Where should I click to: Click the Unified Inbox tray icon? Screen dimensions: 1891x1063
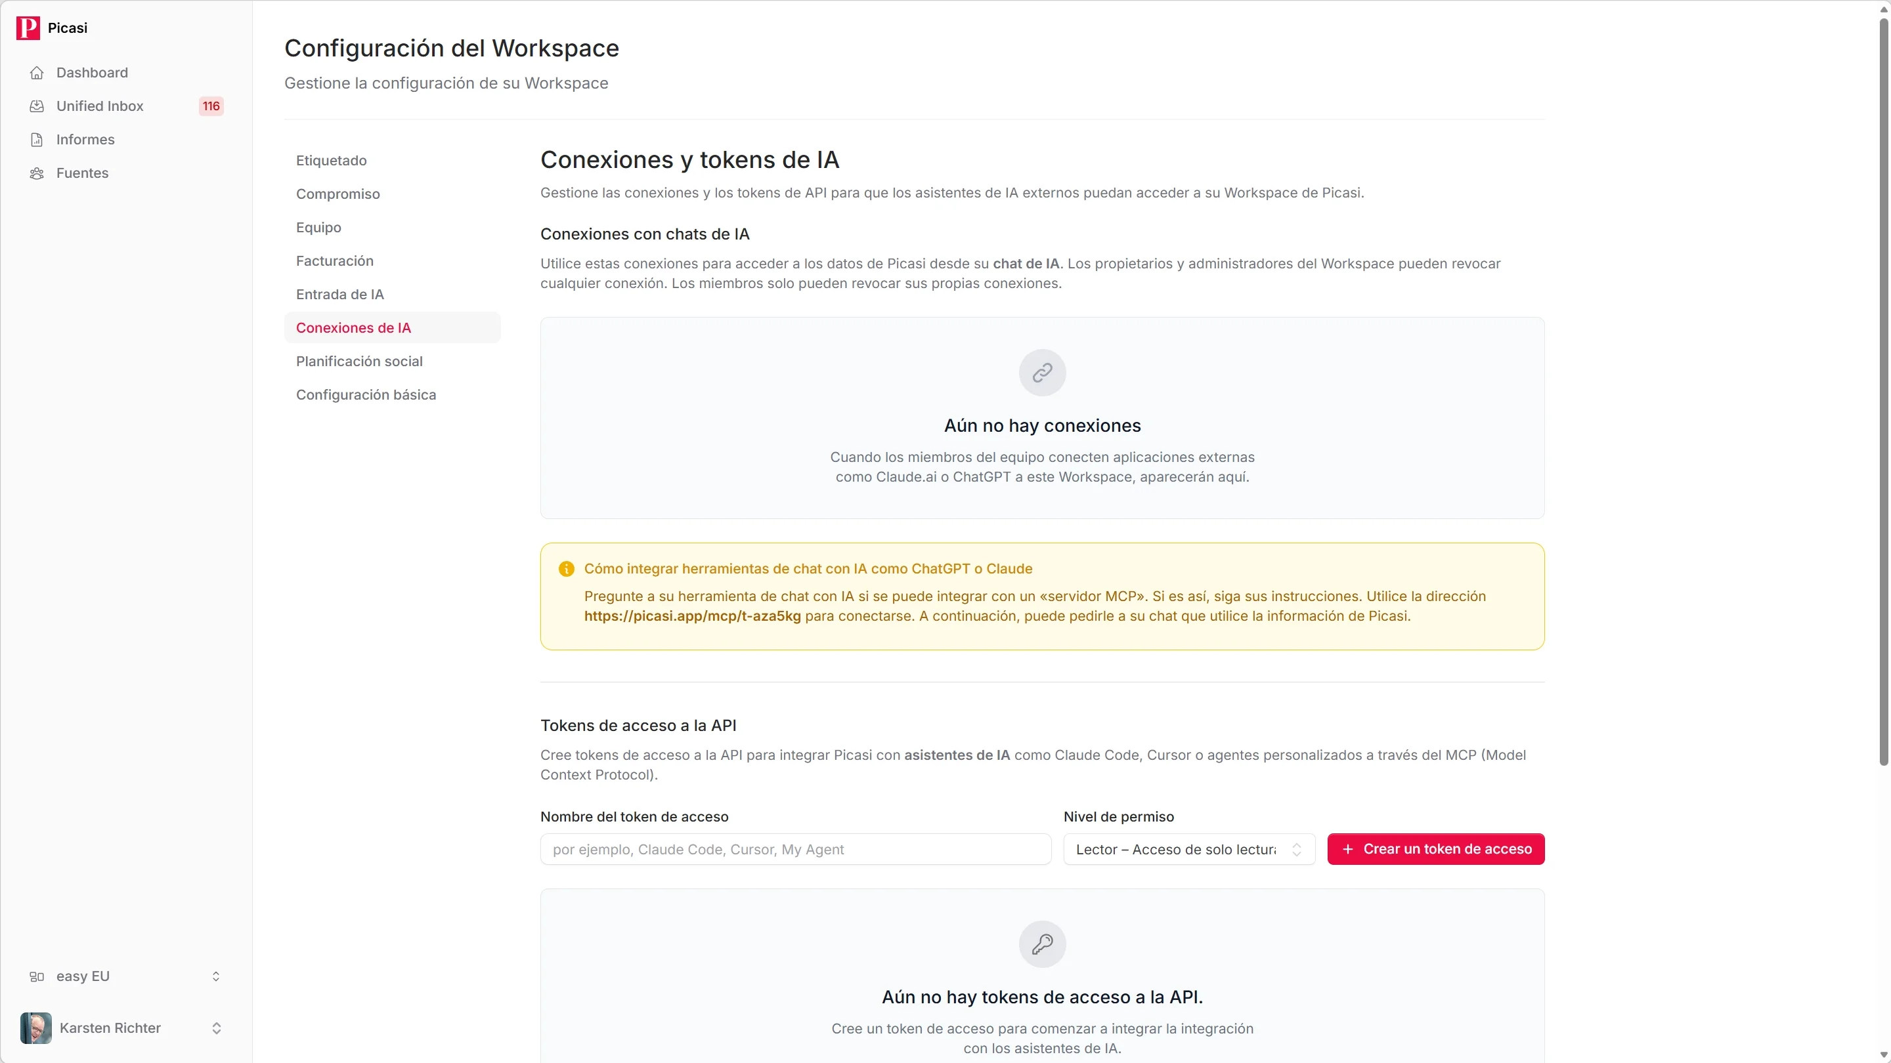point(37,106)
